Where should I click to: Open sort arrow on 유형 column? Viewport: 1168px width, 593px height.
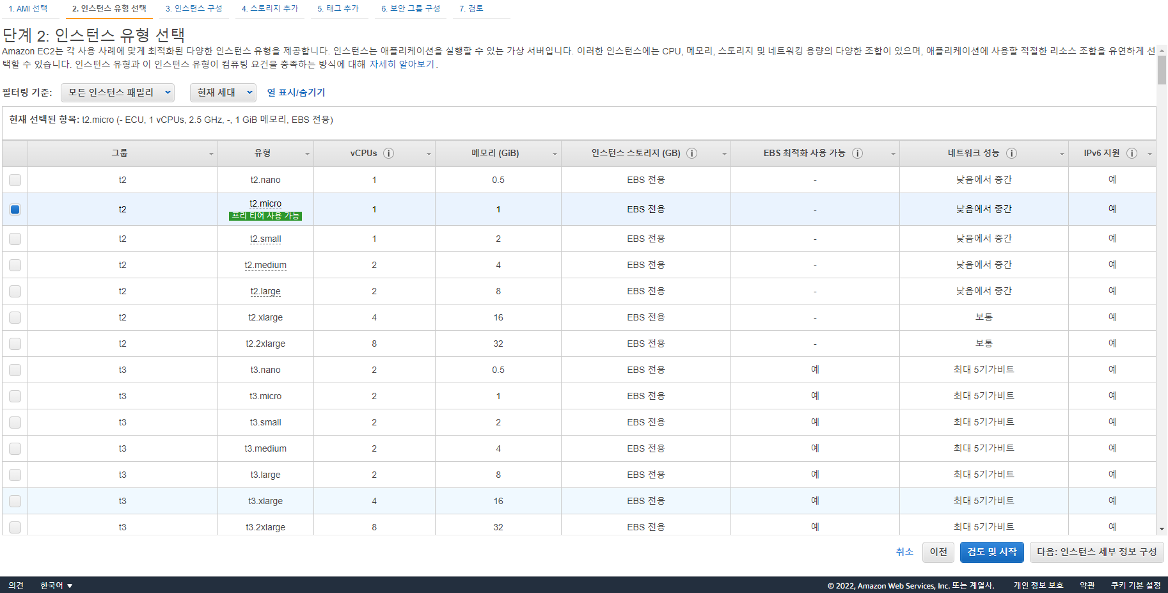307,154
